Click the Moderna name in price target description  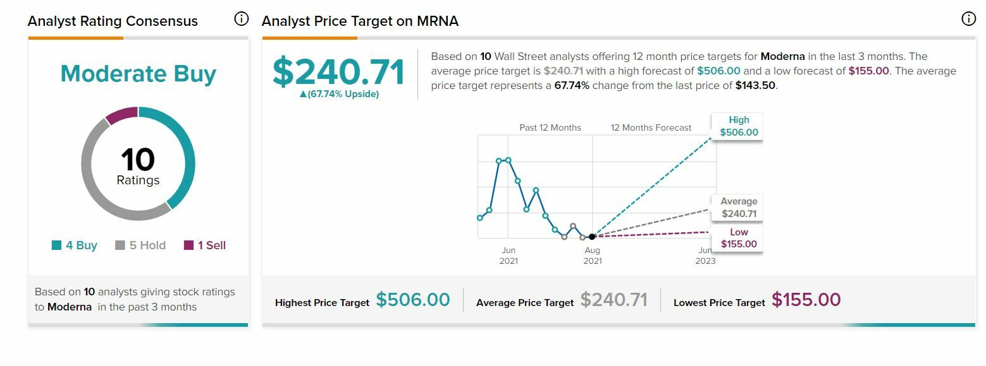[x=782, y=57]
